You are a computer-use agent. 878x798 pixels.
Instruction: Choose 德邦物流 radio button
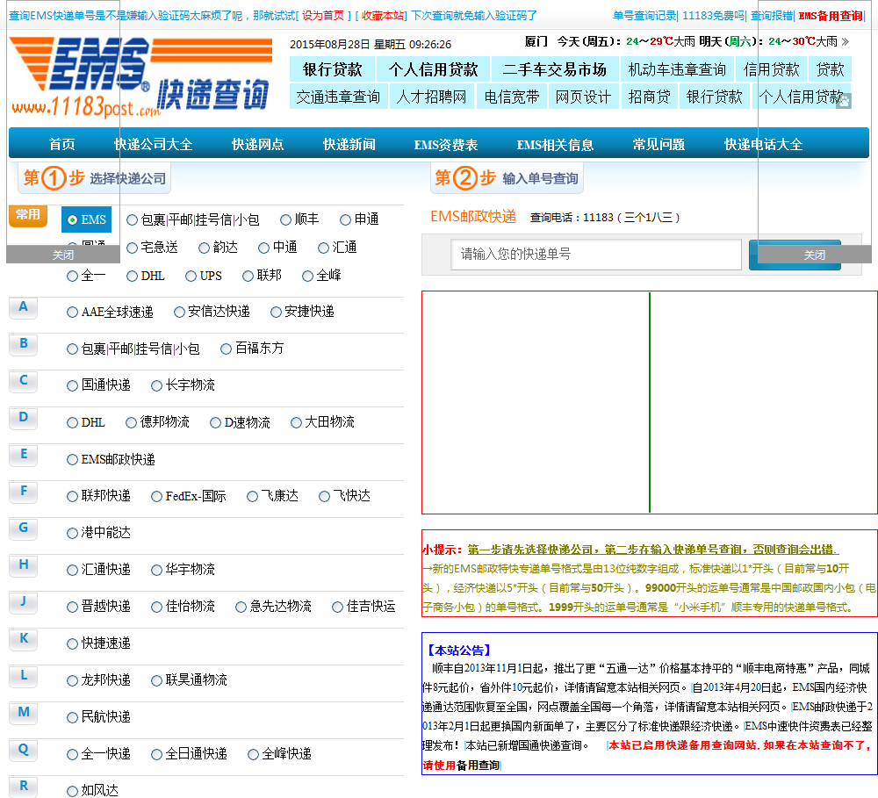click(x=131, y=423)
